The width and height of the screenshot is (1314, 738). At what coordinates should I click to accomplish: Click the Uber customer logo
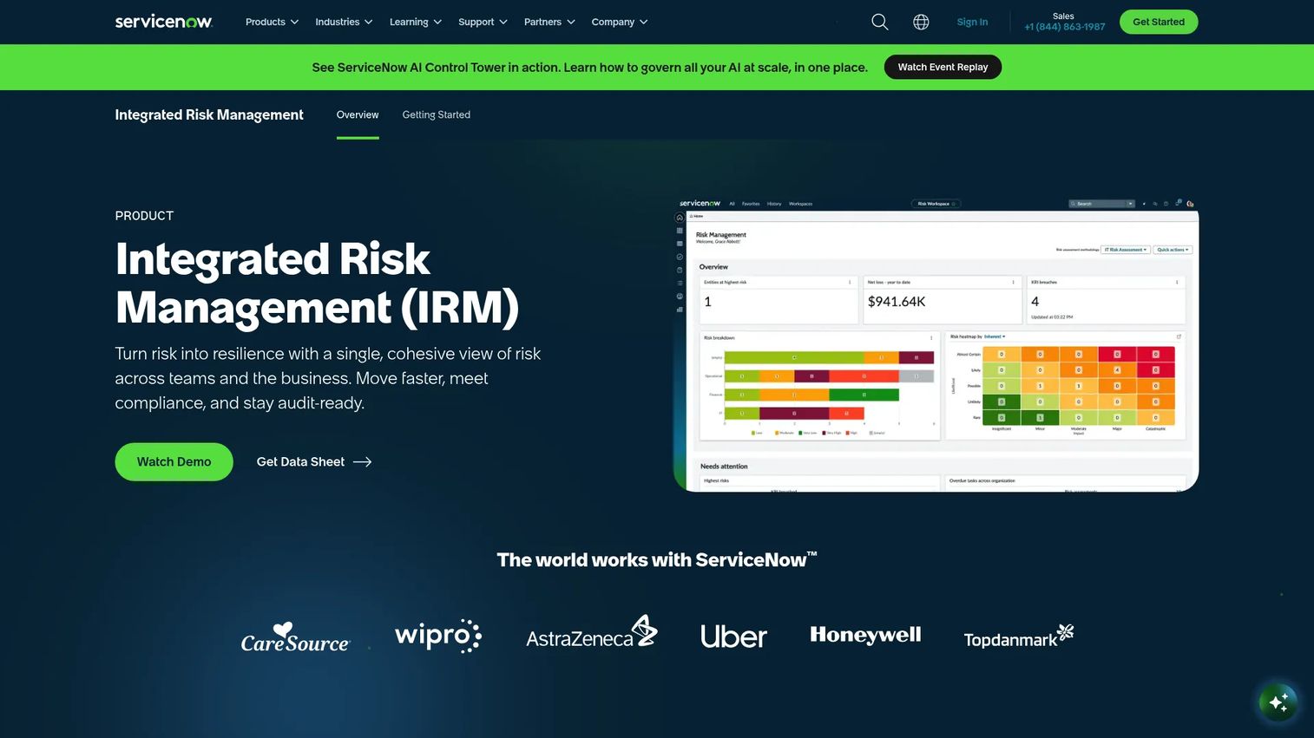733,637
